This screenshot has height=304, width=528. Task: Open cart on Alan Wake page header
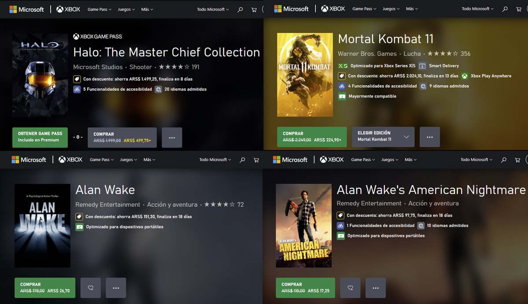pos(256,160)
